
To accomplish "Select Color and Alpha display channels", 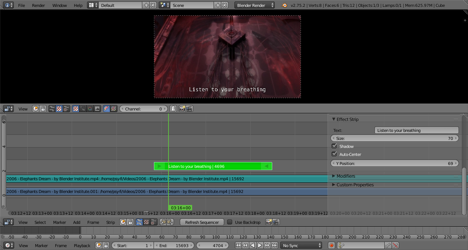I will coord(107,109).
